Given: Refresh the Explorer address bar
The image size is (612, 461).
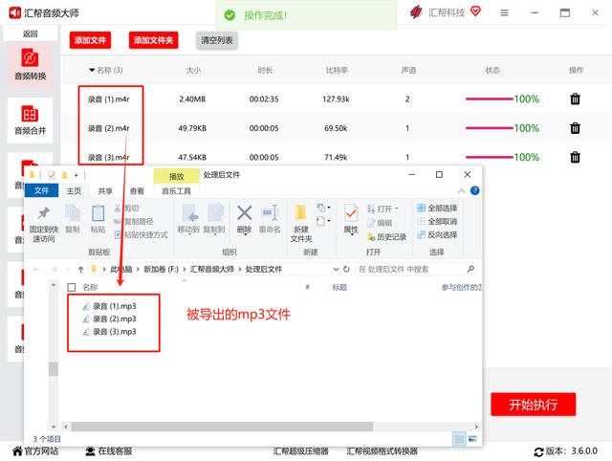Looking at the screenshot, I should point(346,269).
